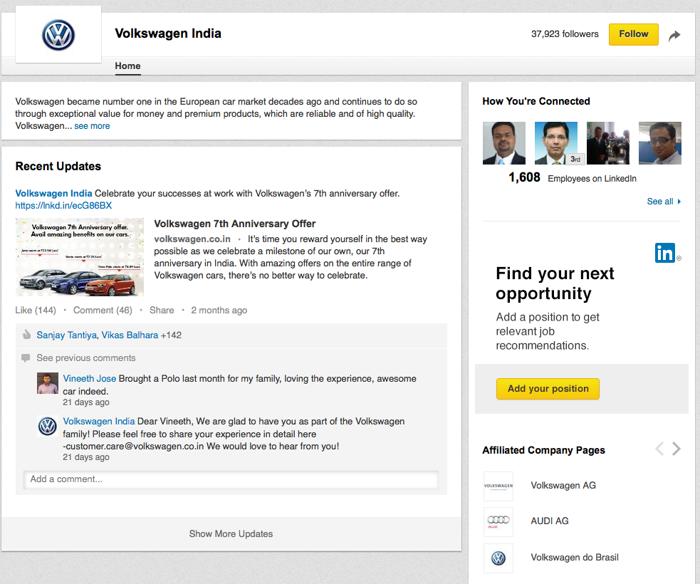Switch to the Home tab
The width and height of the screenshot is (700, 584).
tap(127, 66)
